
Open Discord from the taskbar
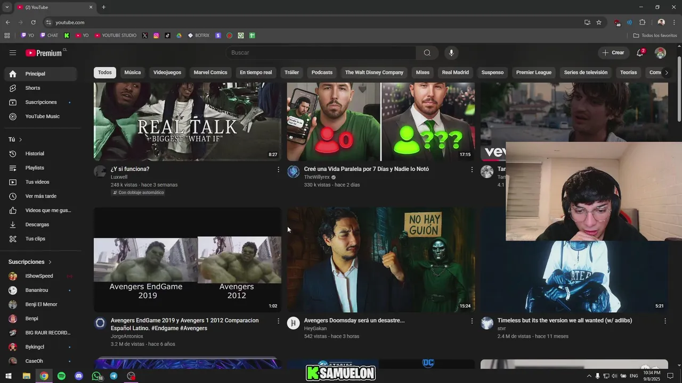coord(79,376)
